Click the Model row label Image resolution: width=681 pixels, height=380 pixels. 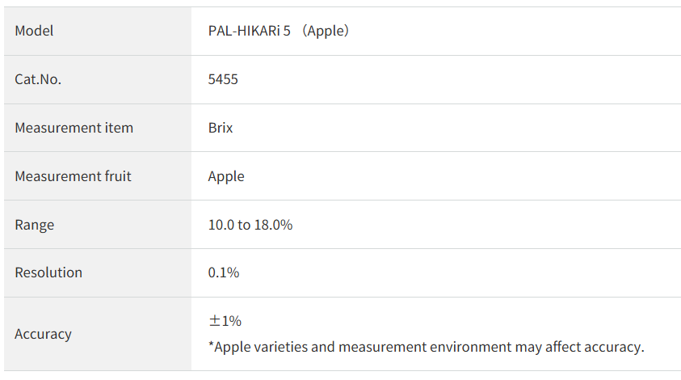click(34, 31)
